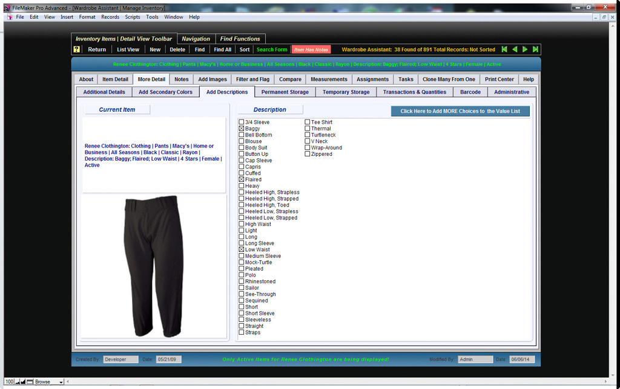
Task: Click the New record button
Action: tap(155, 50)
